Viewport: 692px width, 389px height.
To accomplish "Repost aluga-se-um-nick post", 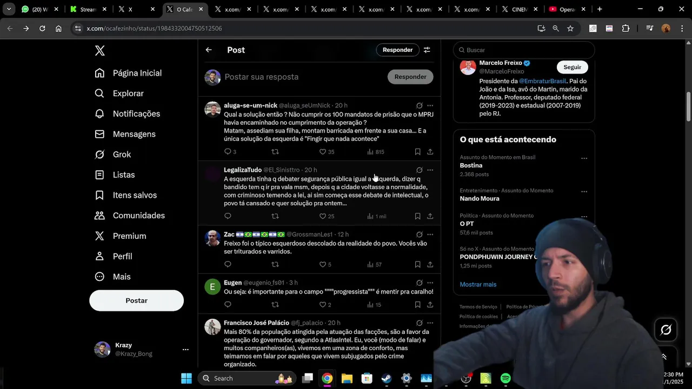I will point(275,152).
